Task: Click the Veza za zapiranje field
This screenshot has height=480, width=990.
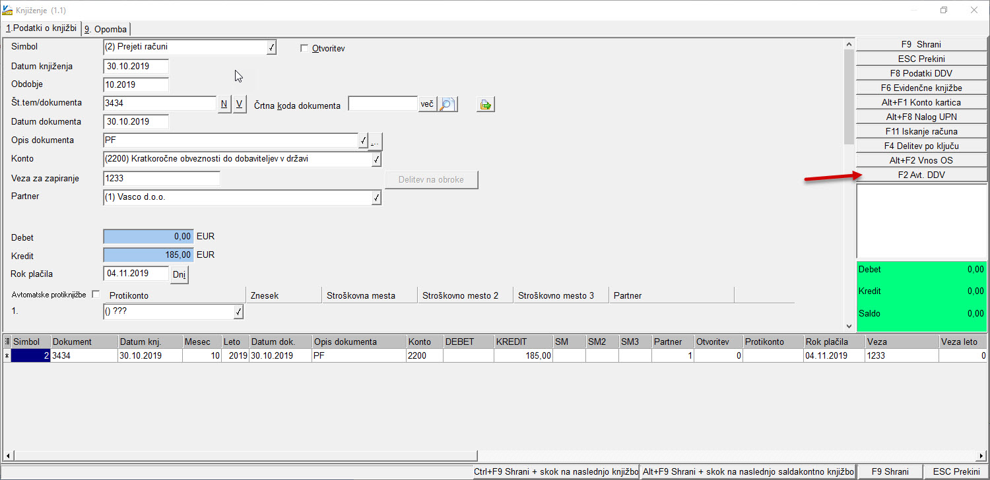Action: 162,179
